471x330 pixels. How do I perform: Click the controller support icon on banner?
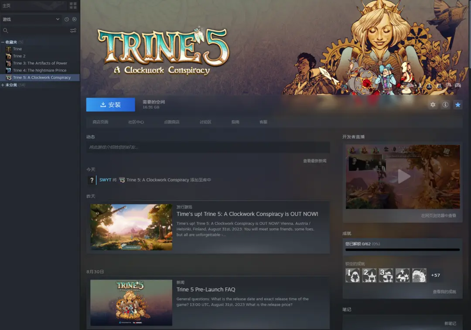point(457,85)
